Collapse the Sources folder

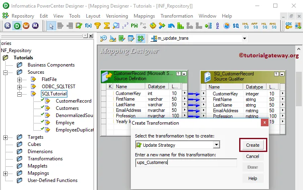click(5, 73)
